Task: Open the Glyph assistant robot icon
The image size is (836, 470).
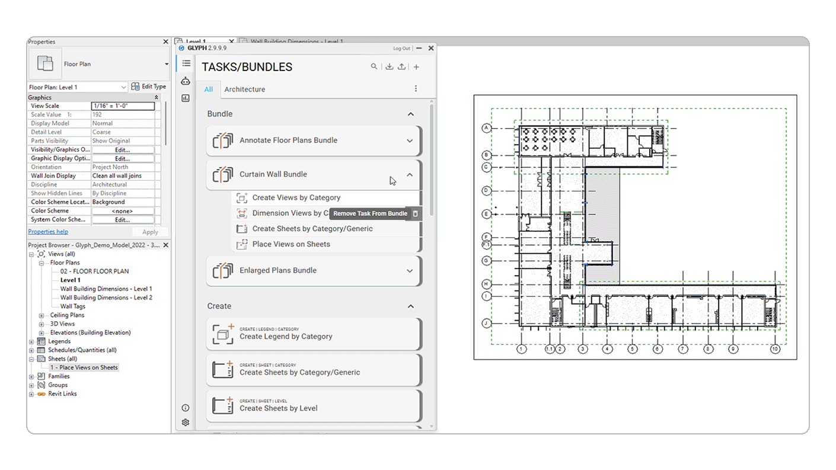Action: 186,81
